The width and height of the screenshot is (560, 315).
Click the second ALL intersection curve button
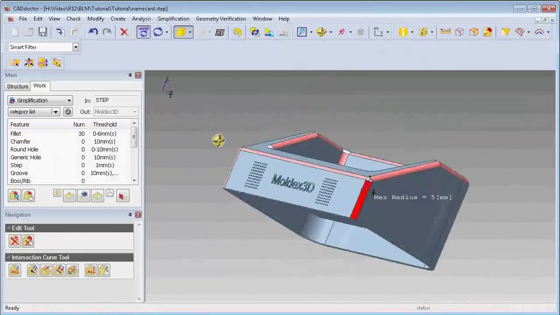coord(91,270)
